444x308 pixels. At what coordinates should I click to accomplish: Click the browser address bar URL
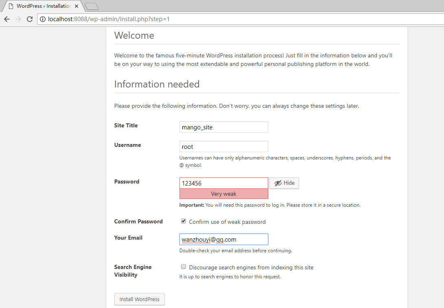tap(109, 19)
